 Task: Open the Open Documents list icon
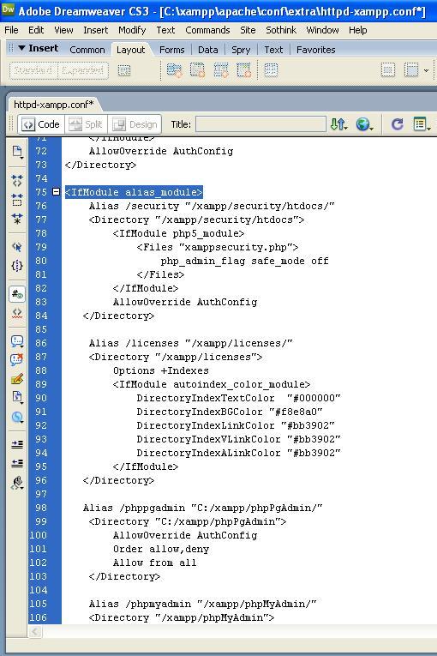click(17, 152)
